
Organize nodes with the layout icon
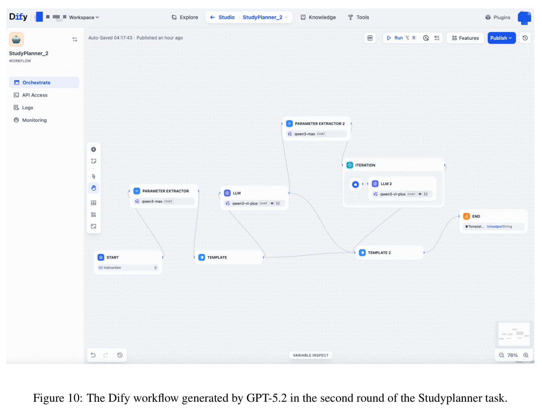(94, 214)
